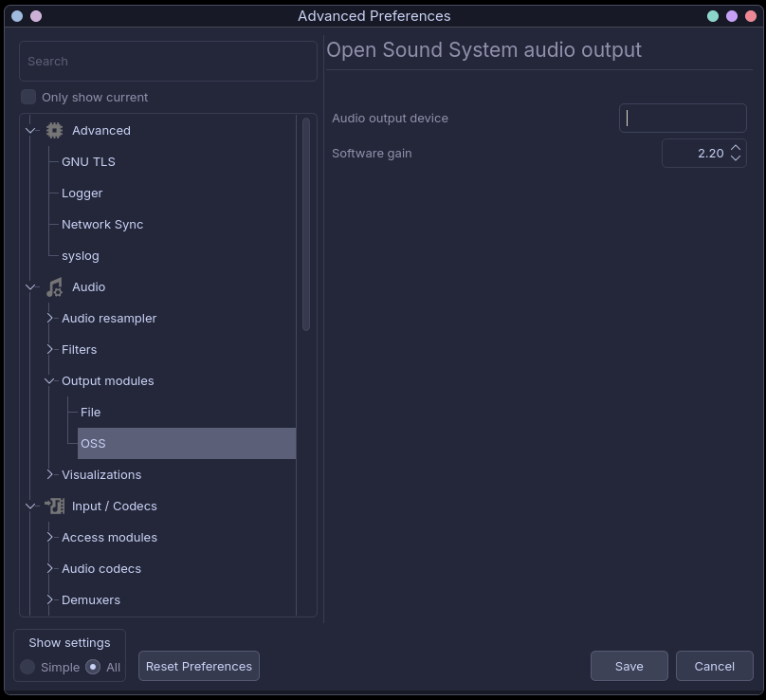Expand the Visualizations node
Viewport: 766px width, 700px height.
pyautogui.click(x=50, y=475)
